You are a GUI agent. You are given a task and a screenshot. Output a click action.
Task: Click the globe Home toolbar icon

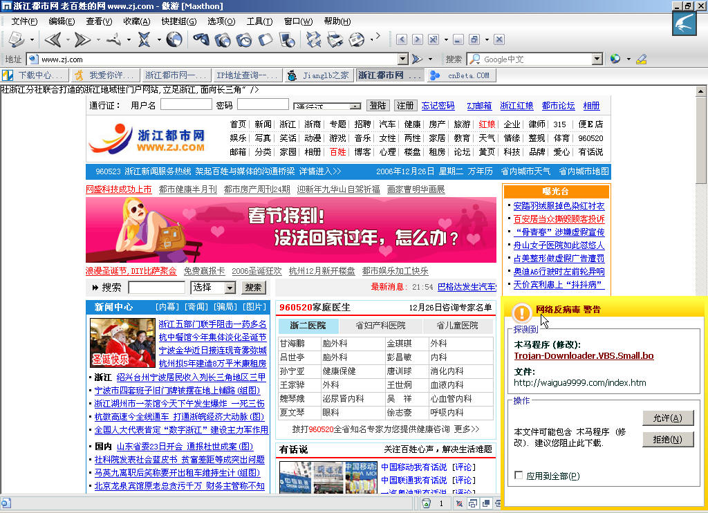(174, 39)
